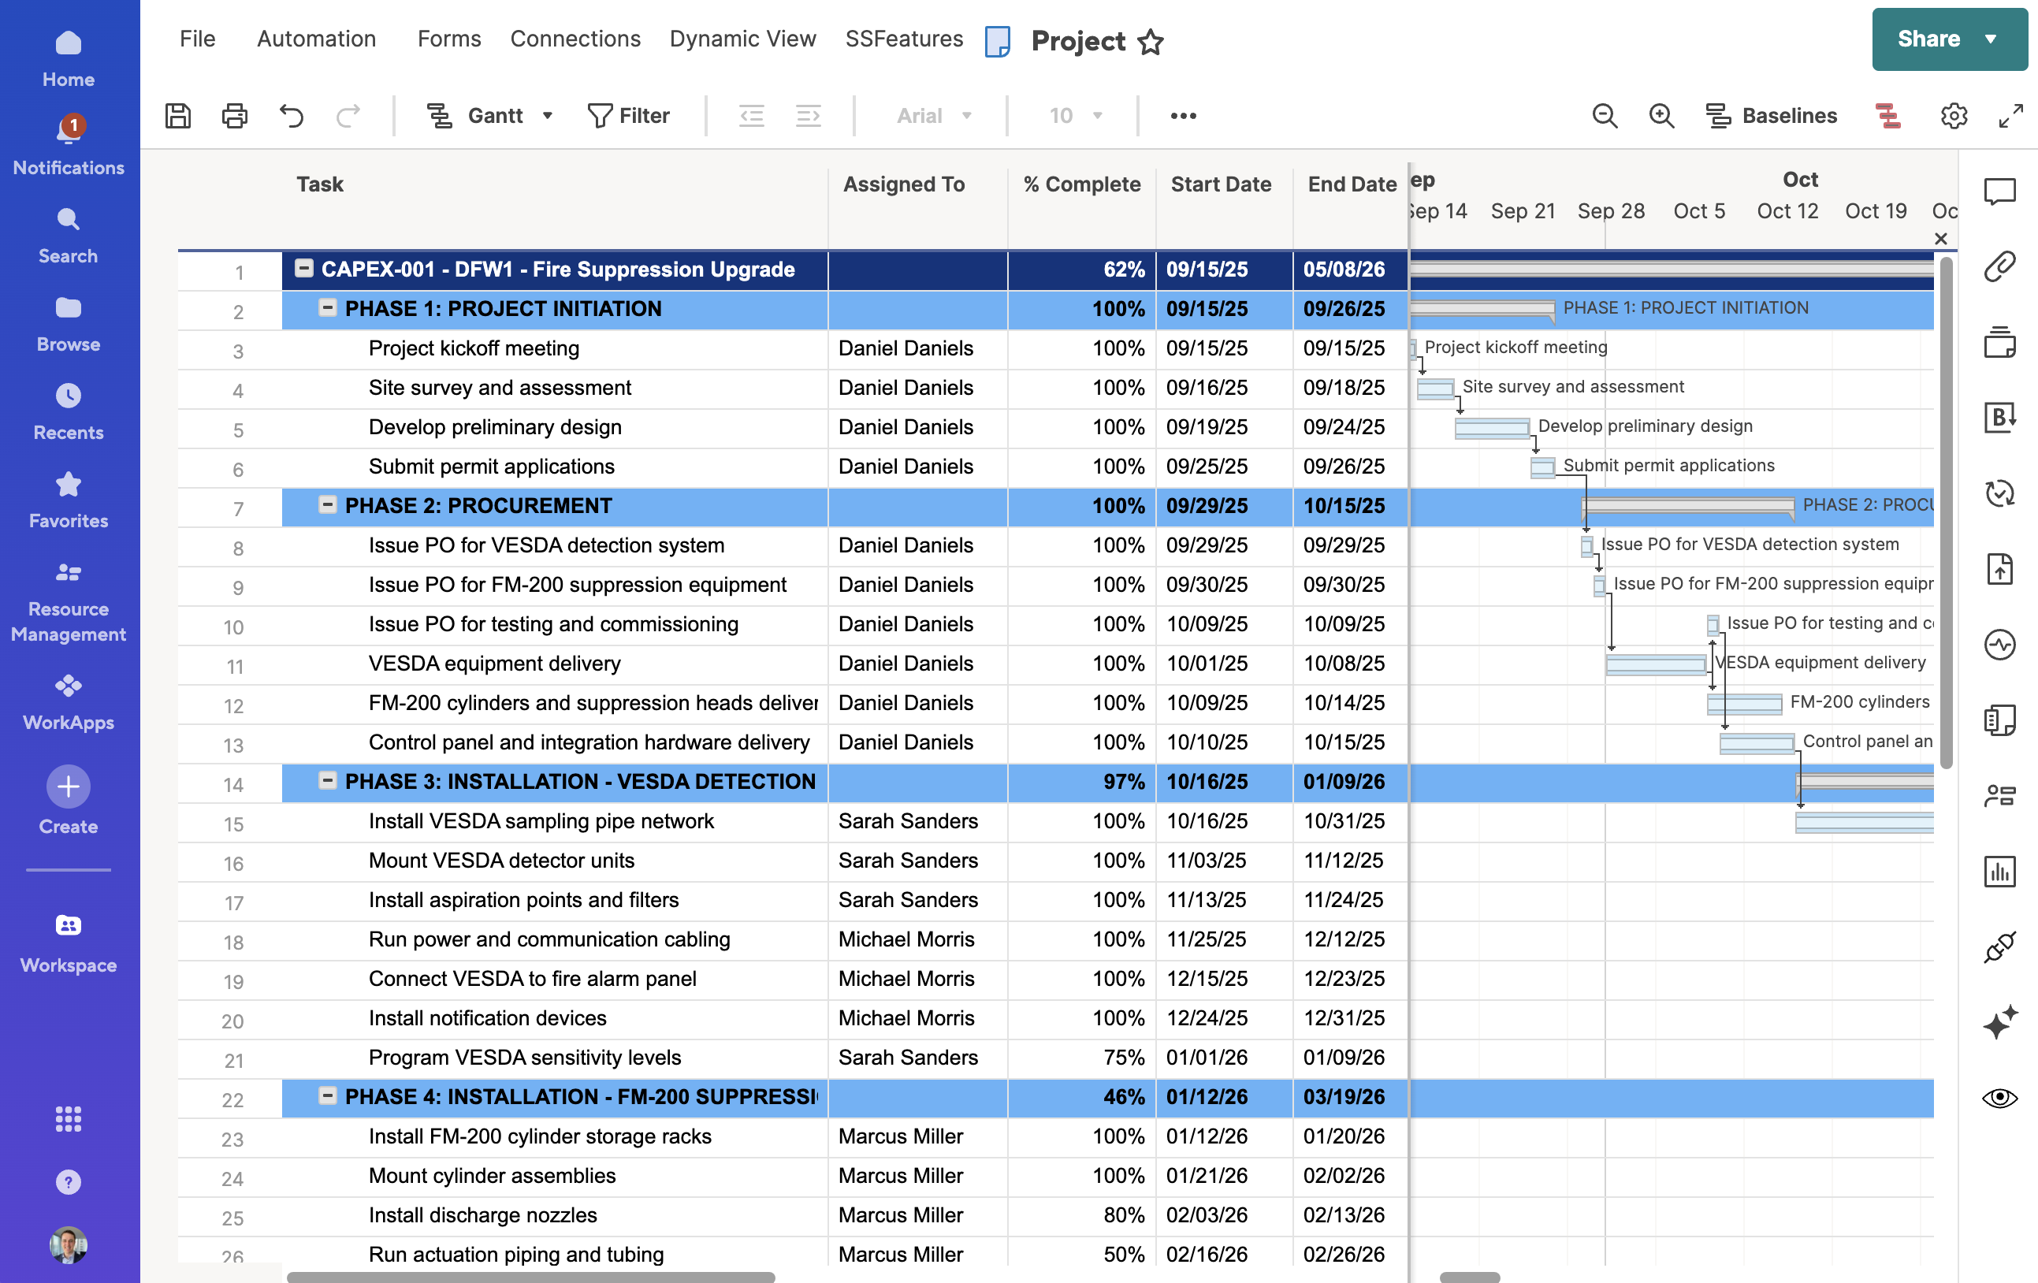Screen dimensions: 2038x1283
Task: Favorite the Project sheet with star
Action: tap(1150, 41)
